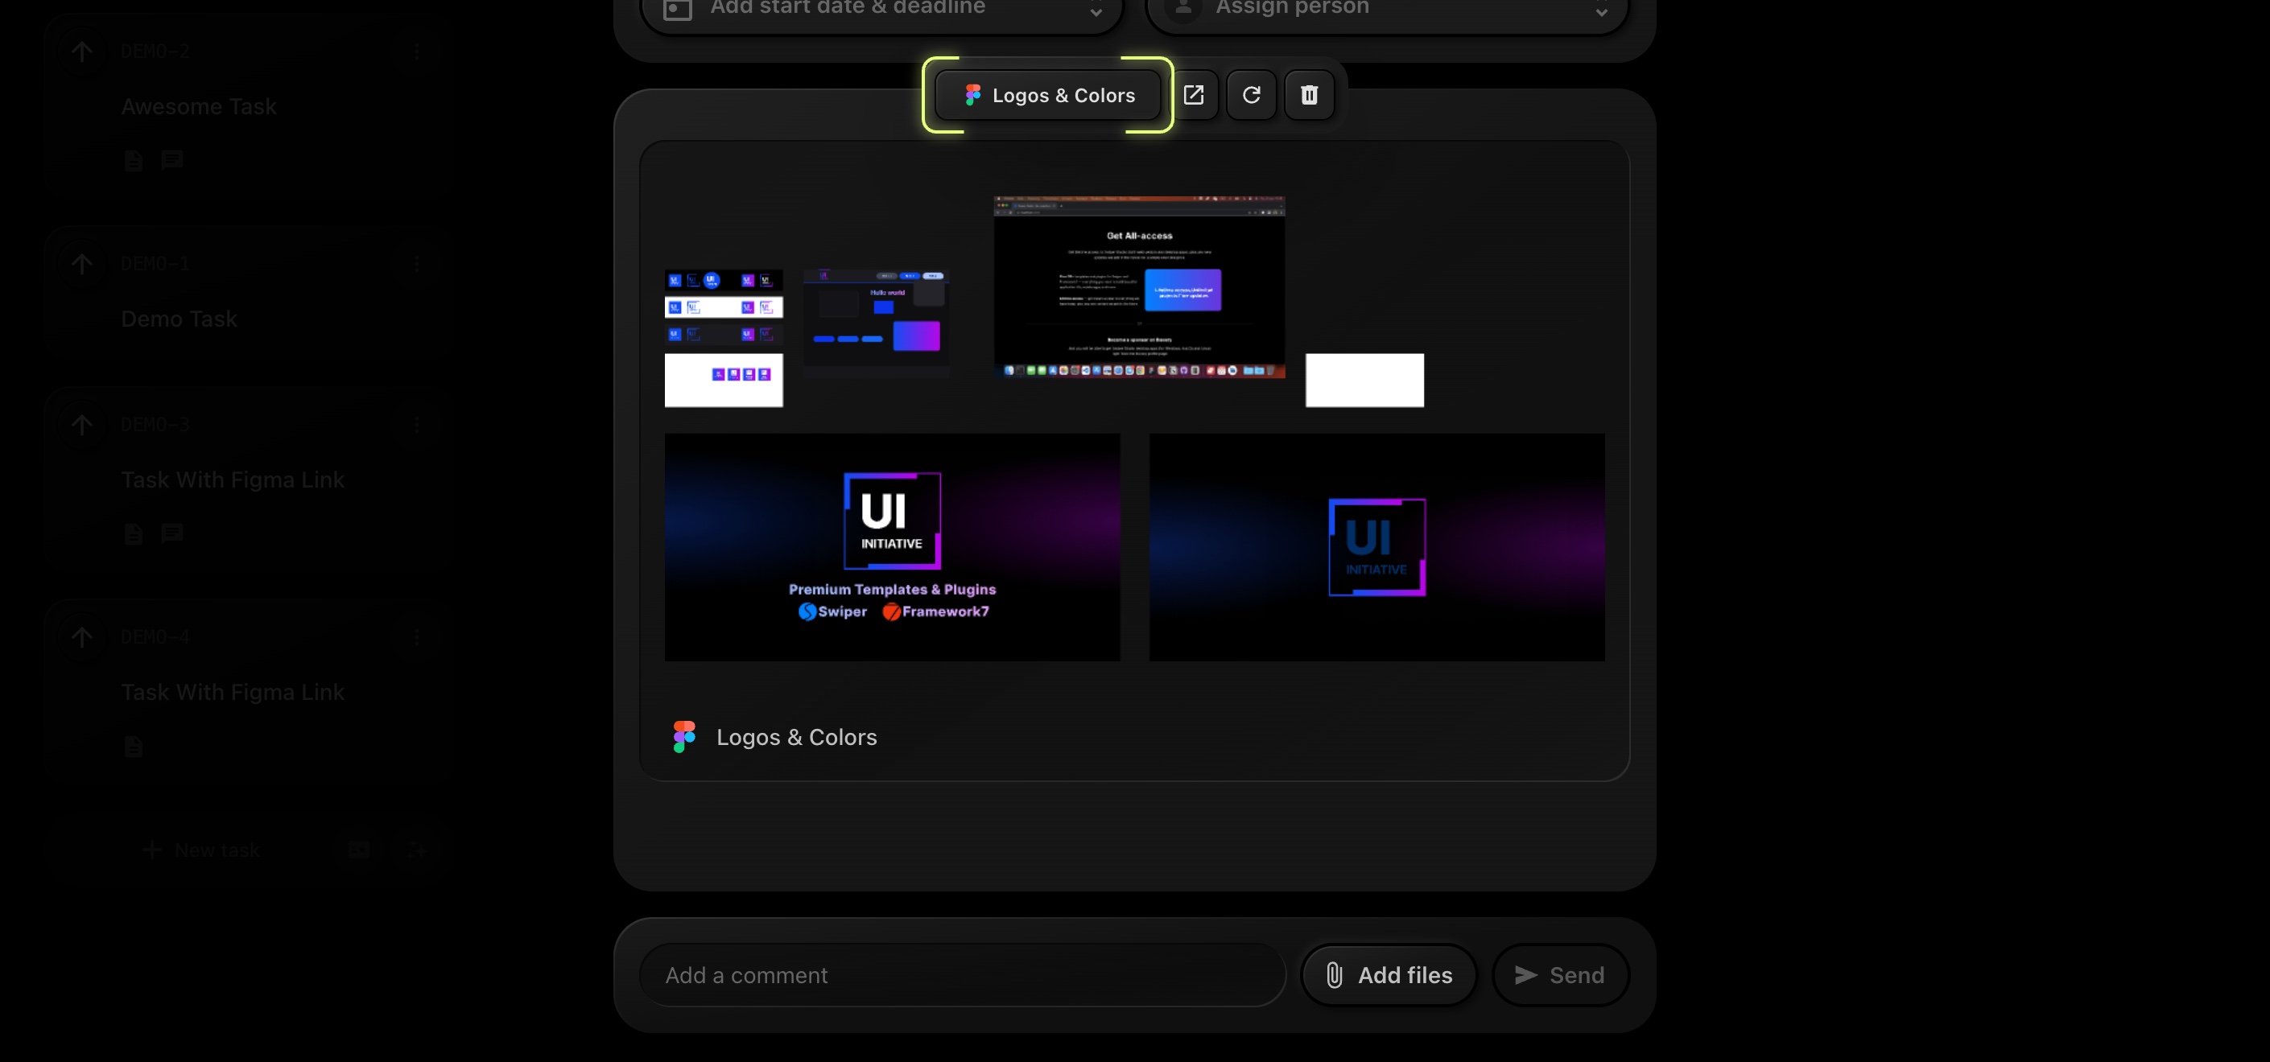Click the template icon next to New task
The width and height of the screenshot is (2270, 1062).
point(359,850)
